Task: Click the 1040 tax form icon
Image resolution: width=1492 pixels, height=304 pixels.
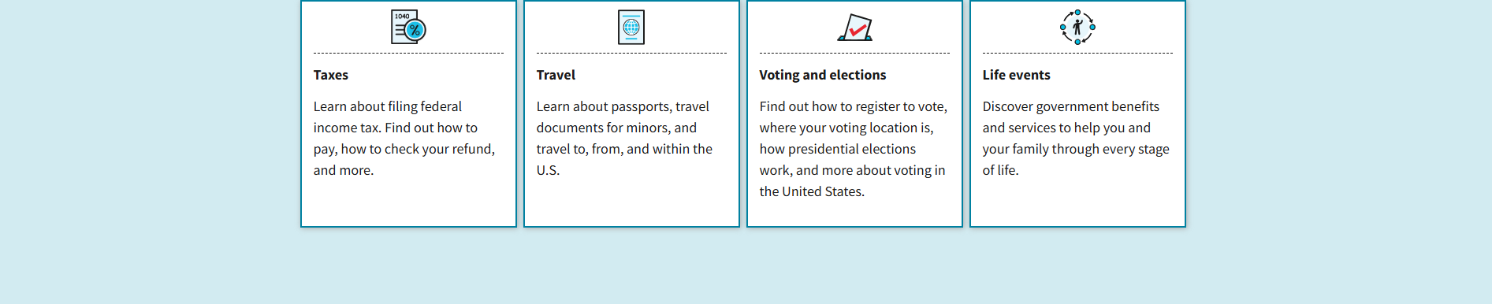Action: 408,27
